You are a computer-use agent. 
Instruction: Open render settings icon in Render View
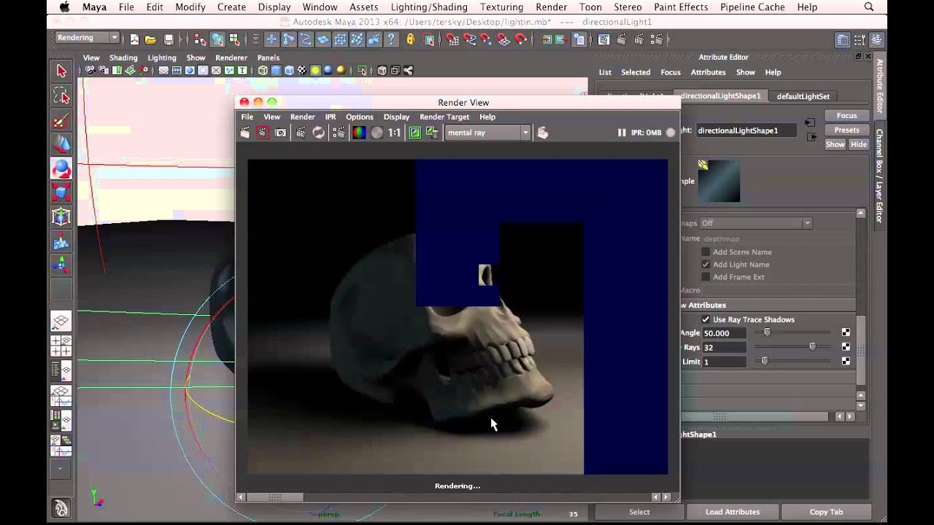(x=339, y=133)
